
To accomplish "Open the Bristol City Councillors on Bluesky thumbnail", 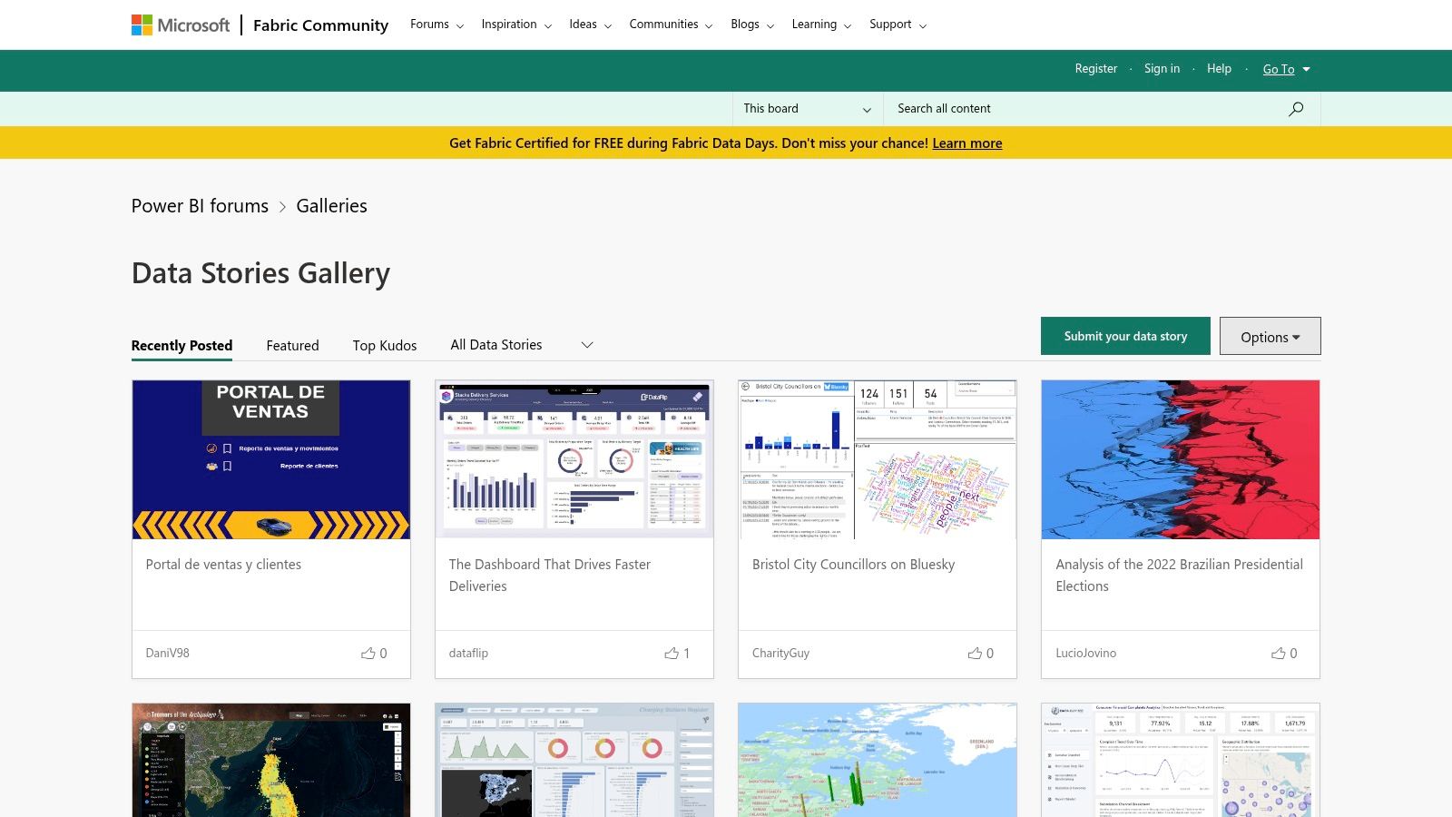I will click(x=877, y=459).
